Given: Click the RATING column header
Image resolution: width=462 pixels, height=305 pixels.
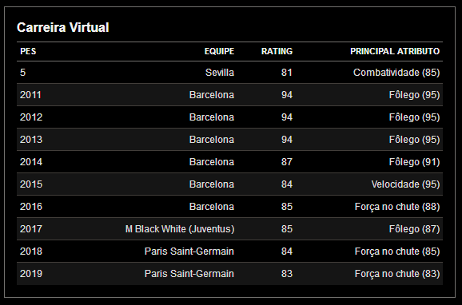Looking at the screenshot, I should point(277,51).
